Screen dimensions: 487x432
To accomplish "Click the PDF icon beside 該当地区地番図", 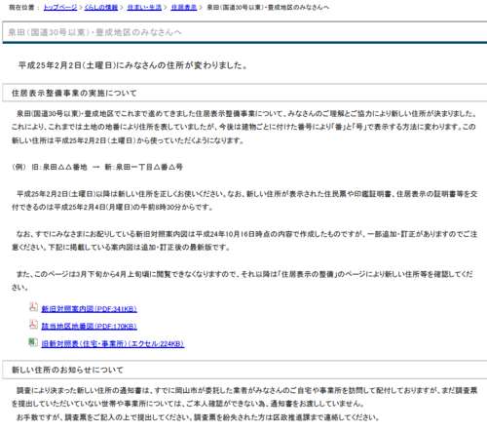I will point(33,324).
